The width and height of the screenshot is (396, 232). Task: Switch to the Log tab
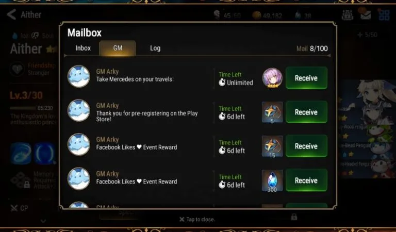(155, 48)
